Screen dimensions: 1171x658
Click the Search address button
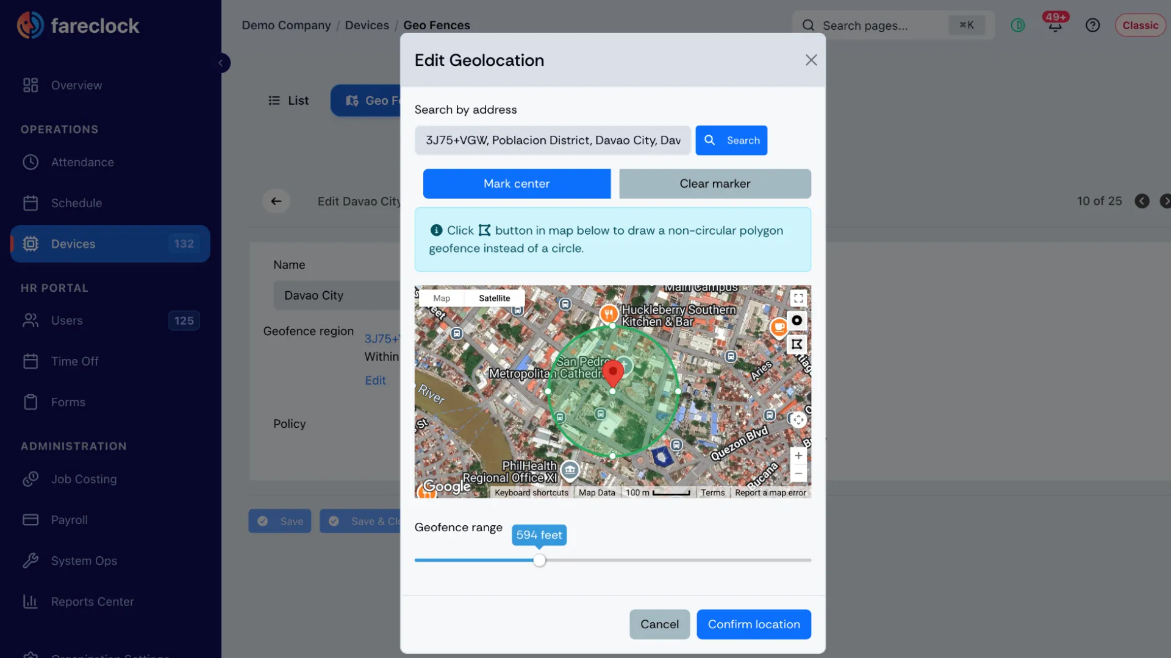tap(731, 140)
